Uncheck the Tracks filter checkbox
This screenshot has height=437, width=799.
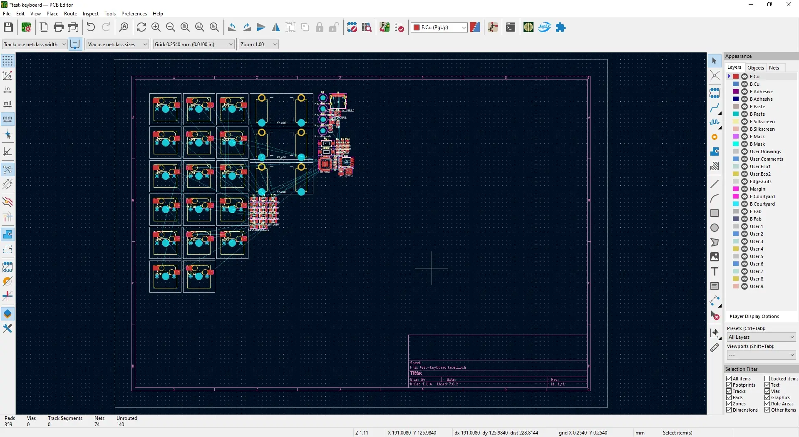click(x=729, y=391)
